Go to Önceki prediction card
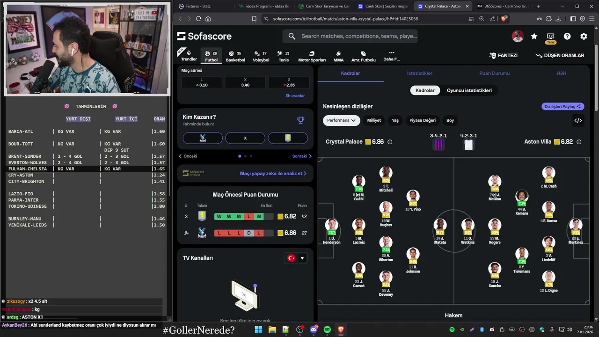 [188, 156]
